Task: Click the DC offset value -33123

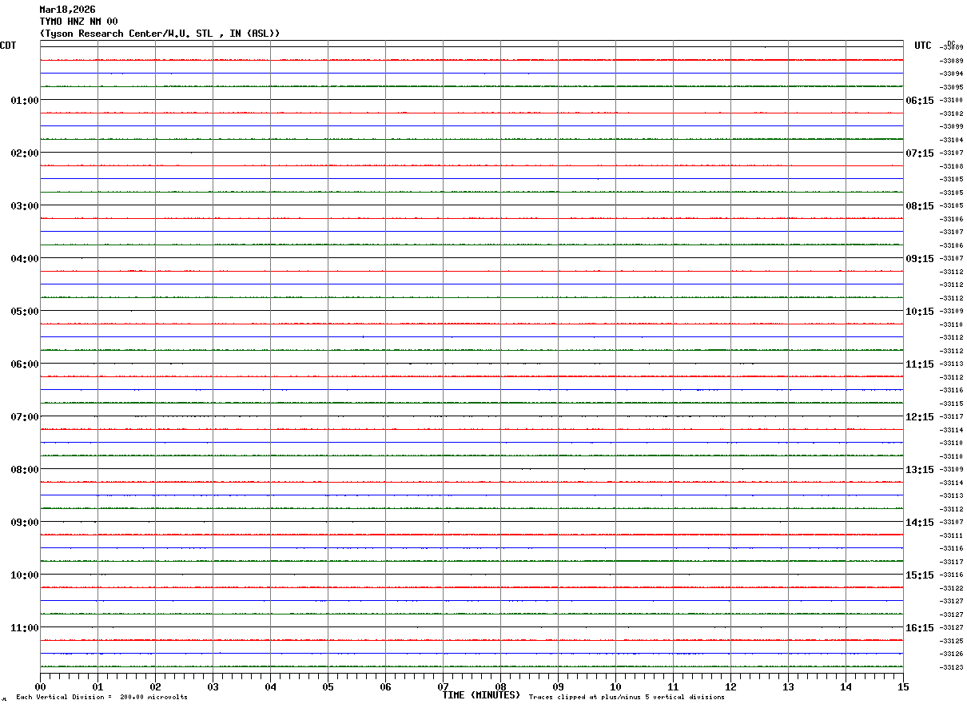Action: point(952,667)
